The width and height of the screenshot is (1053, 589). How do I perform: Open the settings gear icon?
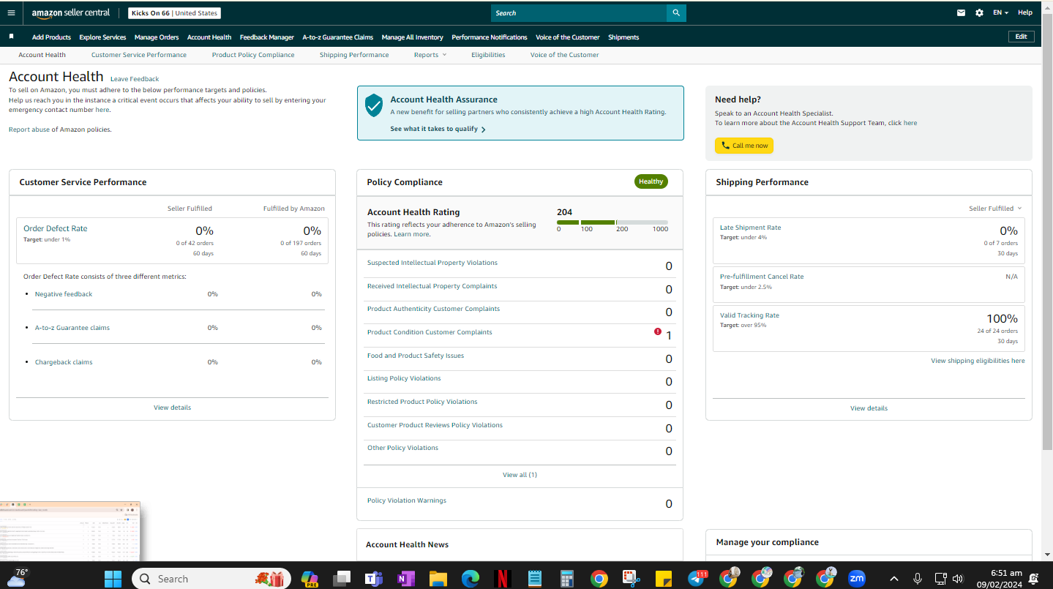(979, 12)
